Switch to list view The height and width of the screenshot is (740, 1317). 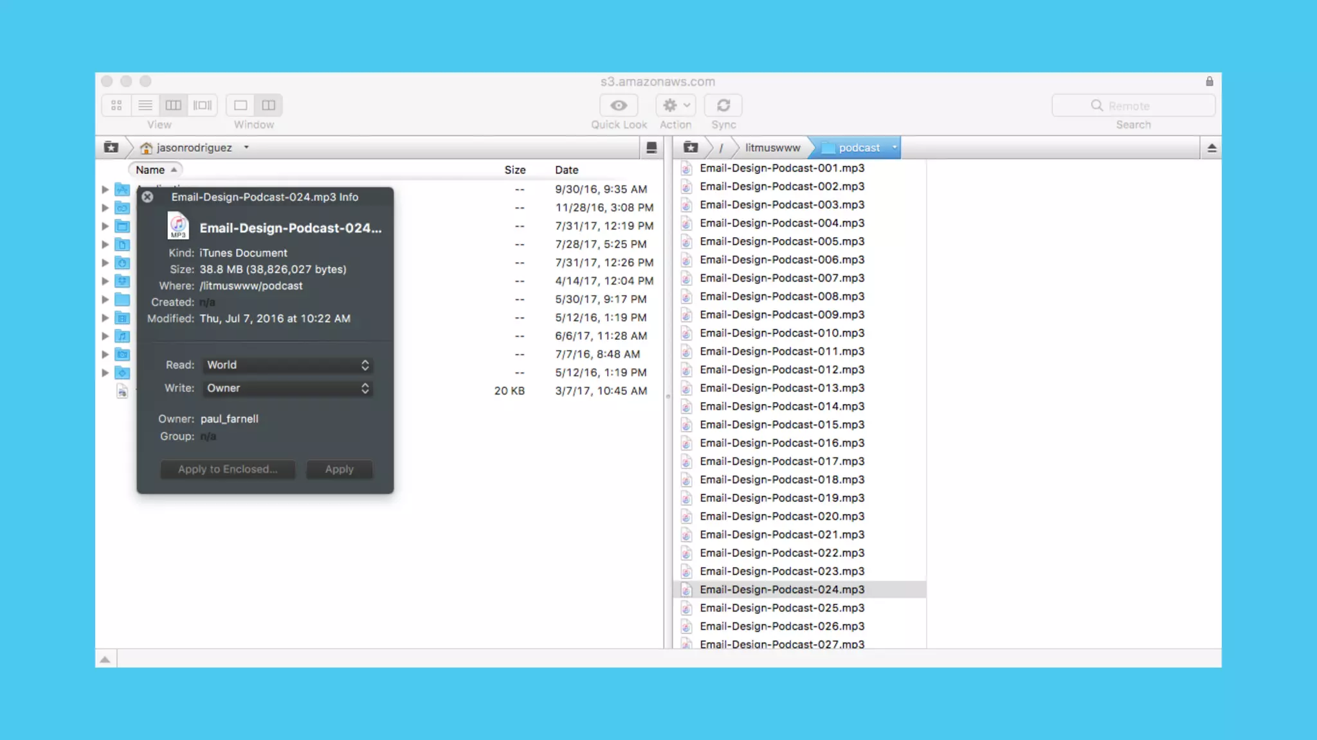pyautogui.click(x=145, y=105)
